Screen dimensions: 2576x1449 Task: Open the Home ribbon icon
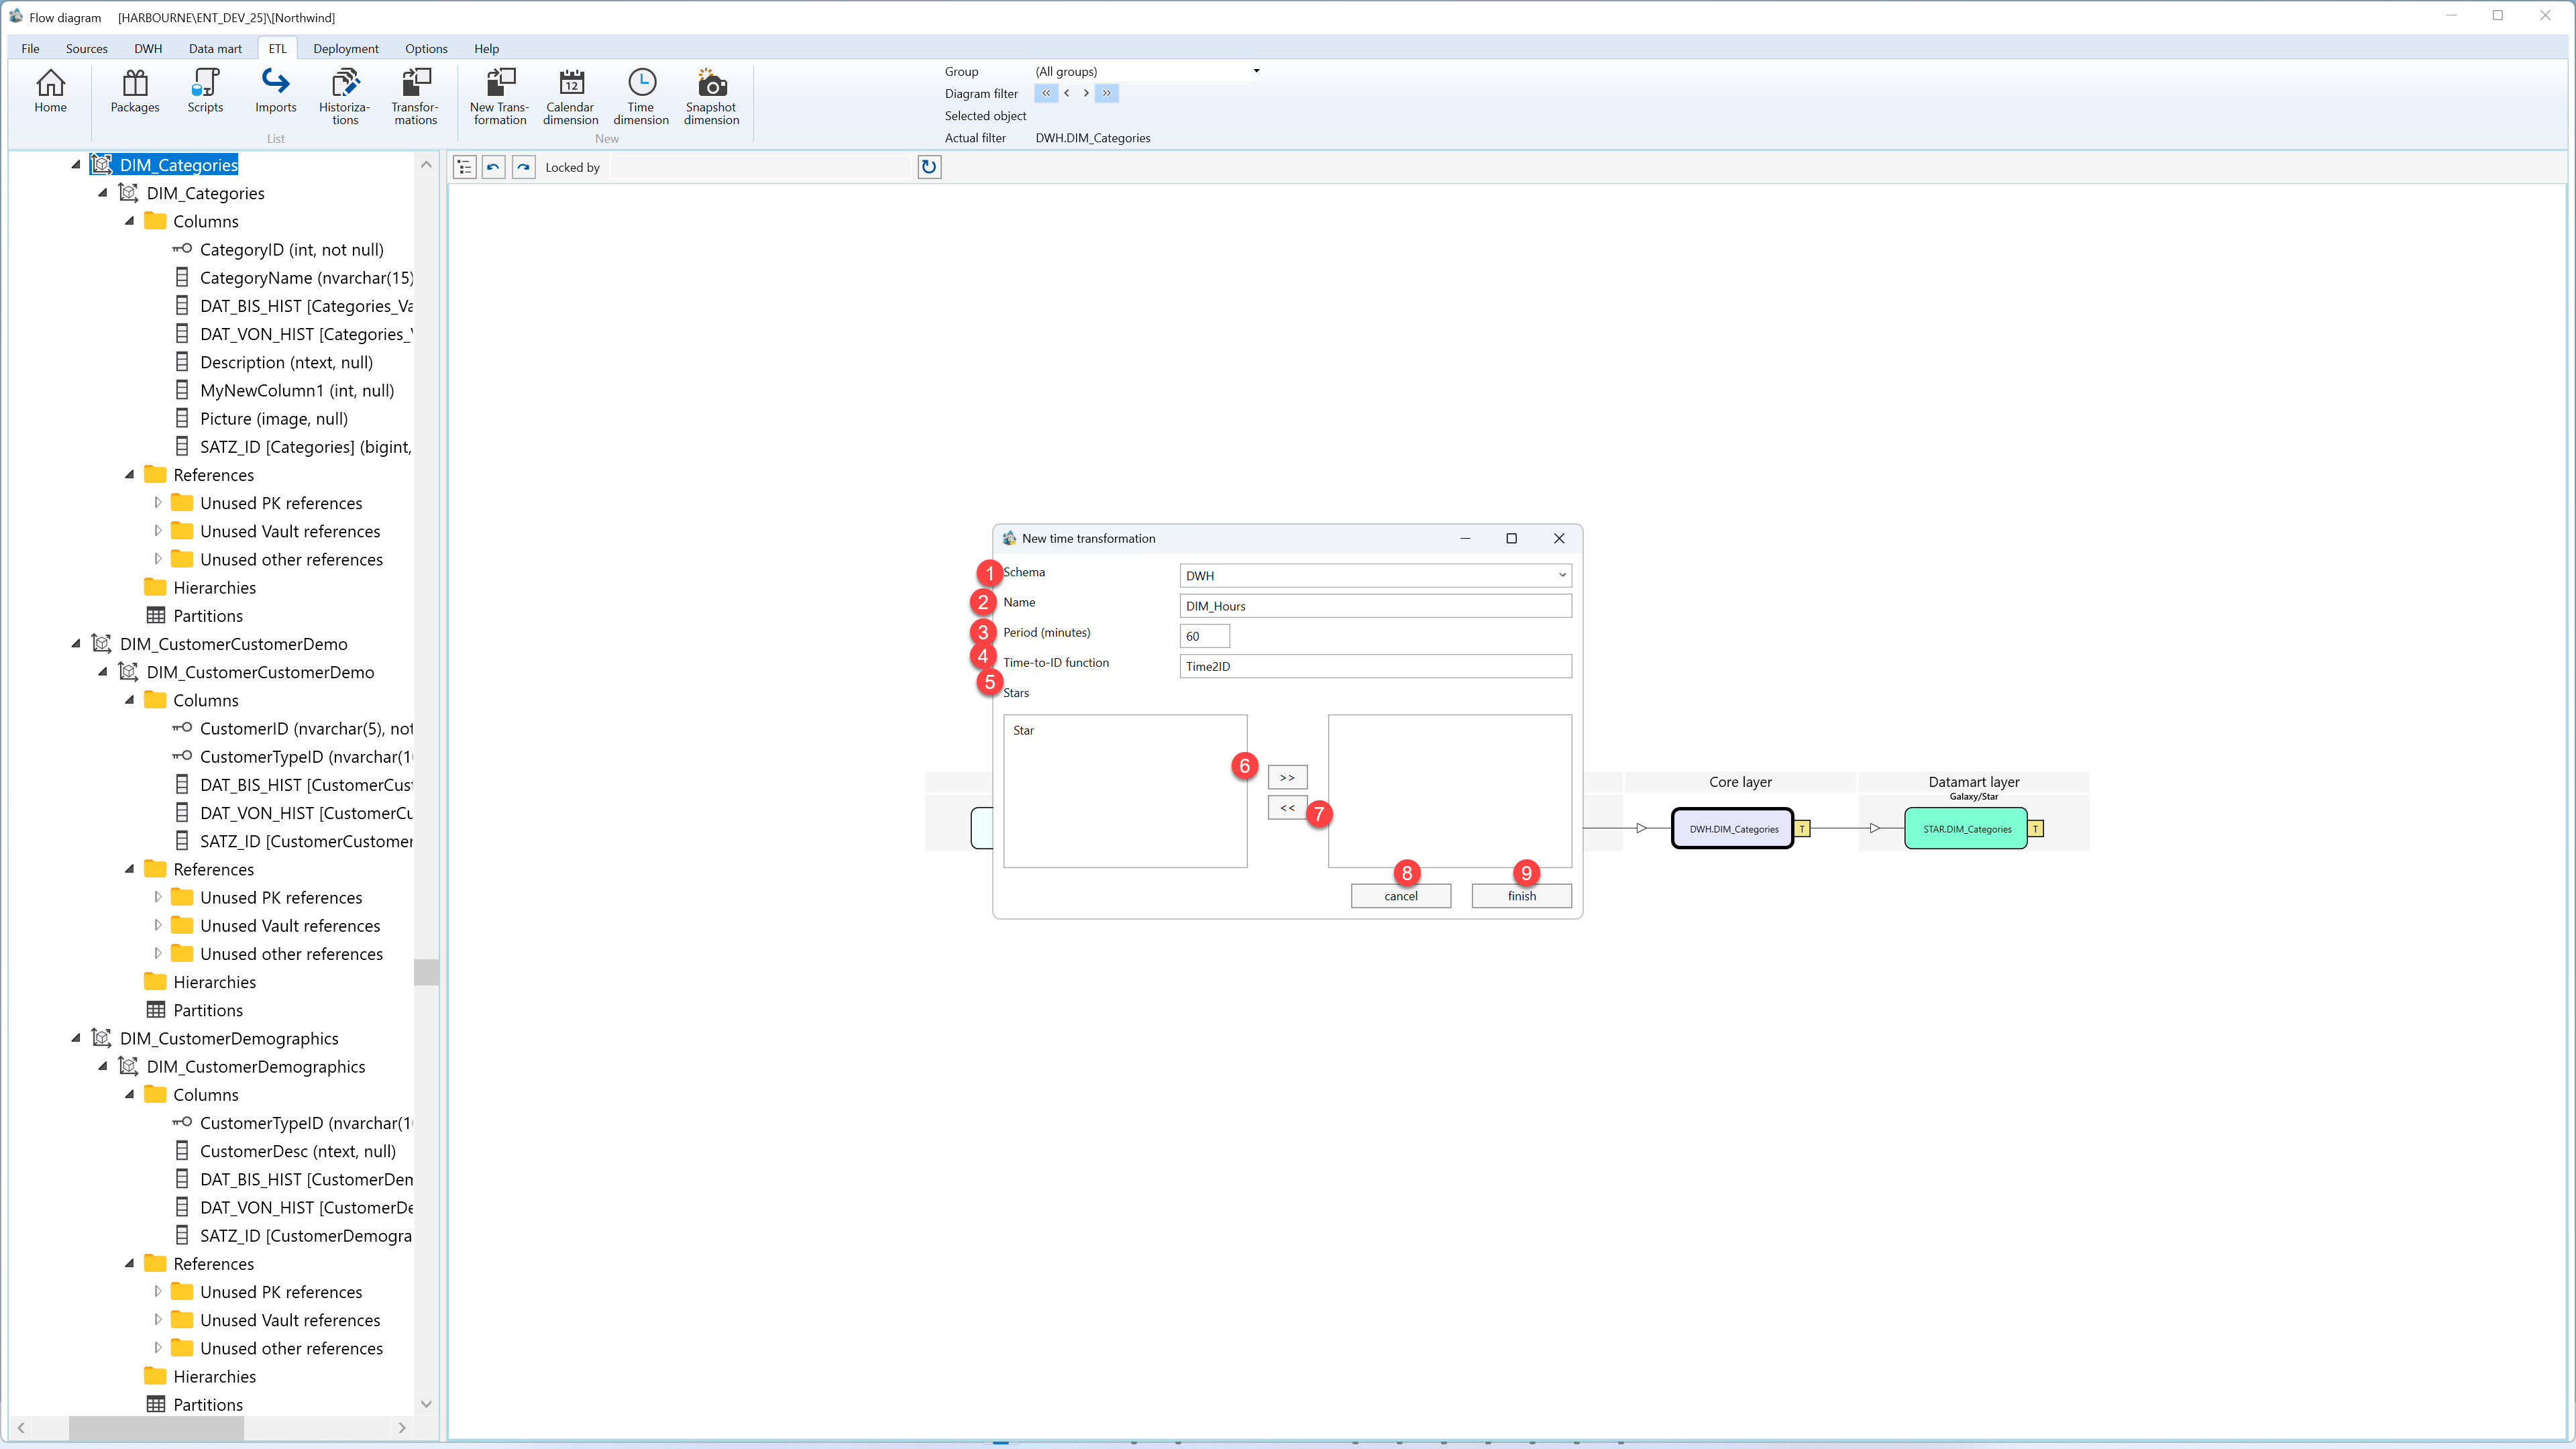[x=50, y=91]
